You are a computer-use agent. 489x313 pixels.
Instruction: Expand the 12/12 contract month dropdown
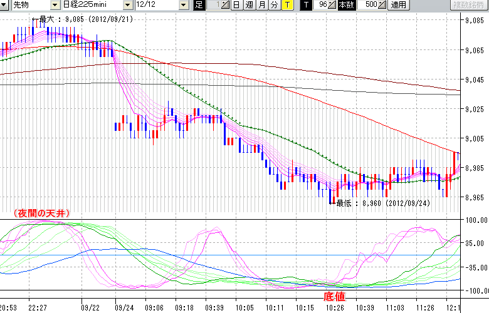(x=183, y=5)
